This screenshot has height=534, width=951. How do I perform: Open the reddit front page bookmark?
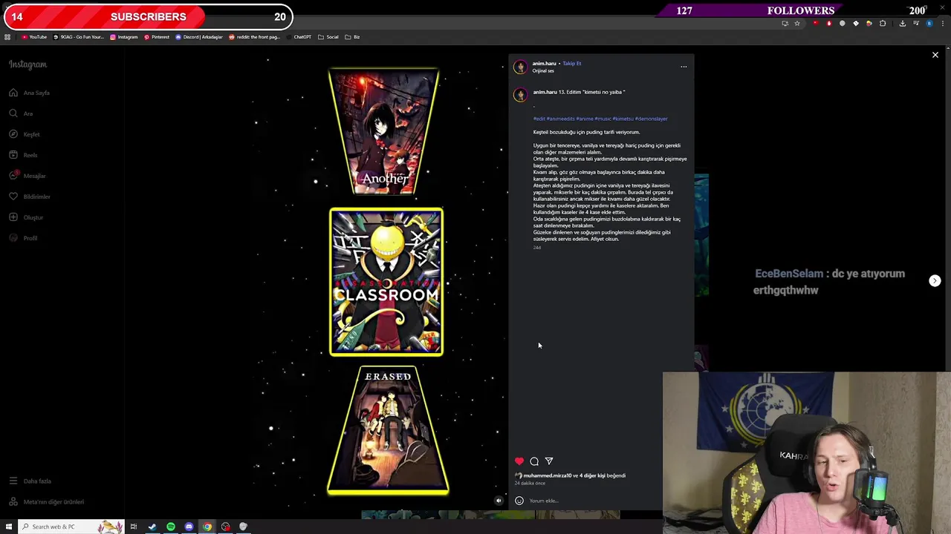[x=255, y=37]
